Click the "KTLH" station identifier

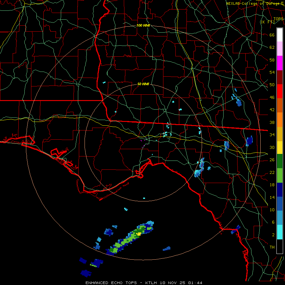point(152,283)
